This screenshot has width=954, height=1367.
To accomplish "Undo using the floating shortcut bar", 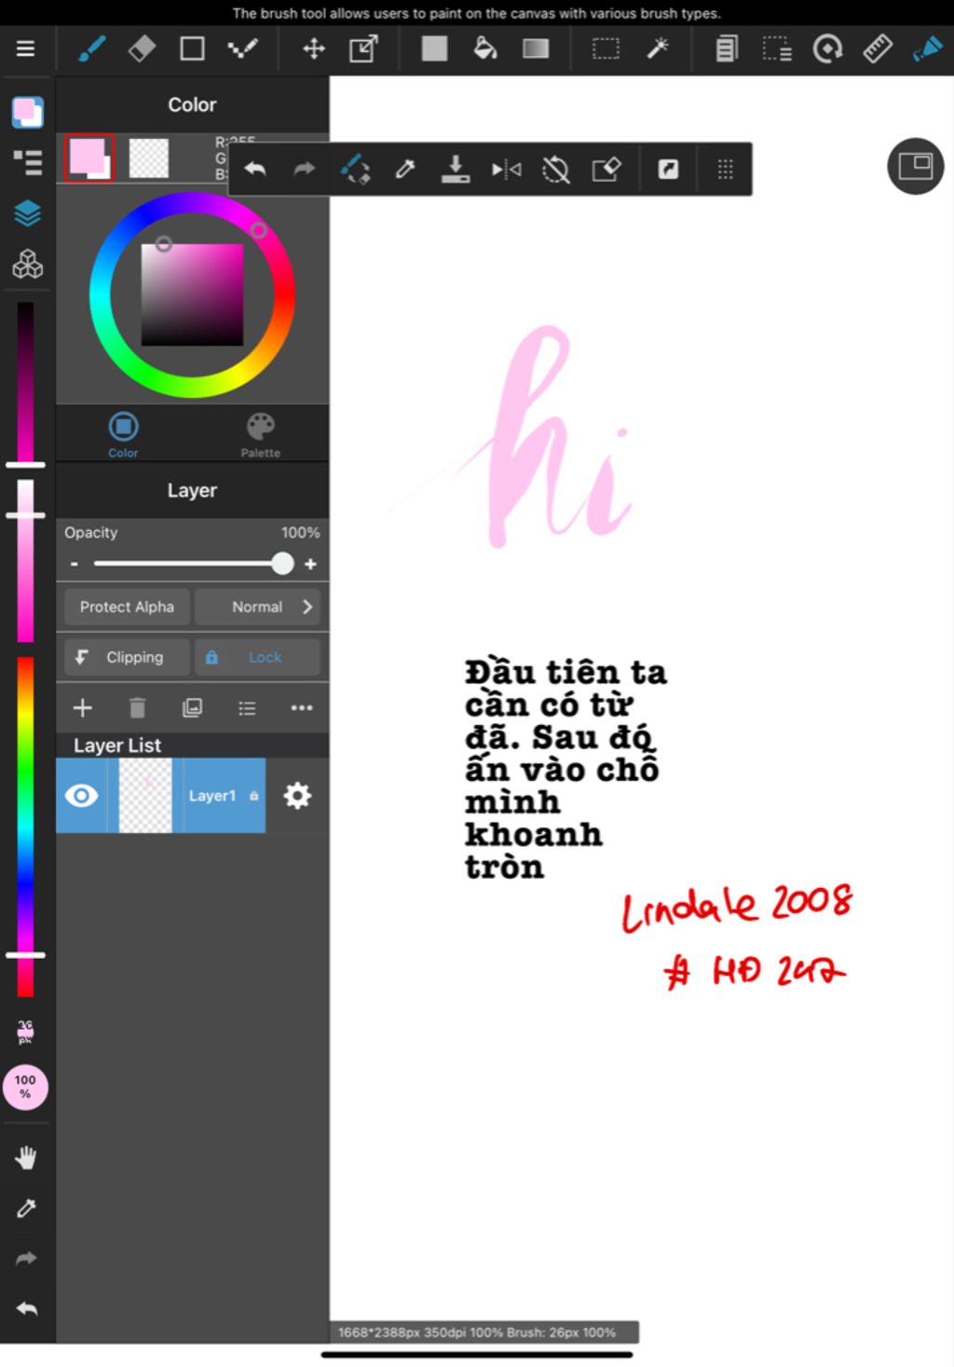I will 254,169.
